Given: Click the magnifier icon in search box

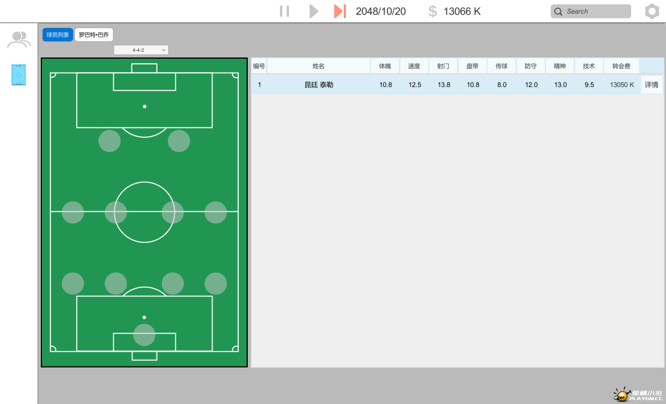Looking at the screenshot, I should tap(558, 11).
